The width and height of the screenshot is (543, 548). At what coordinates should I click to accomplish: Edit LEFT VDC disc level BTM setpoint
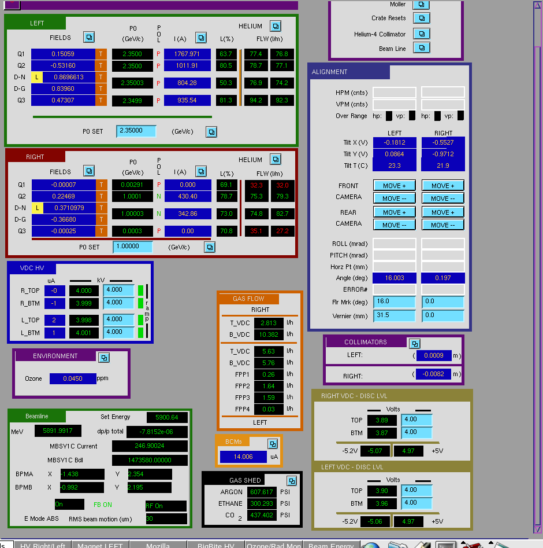416,503
